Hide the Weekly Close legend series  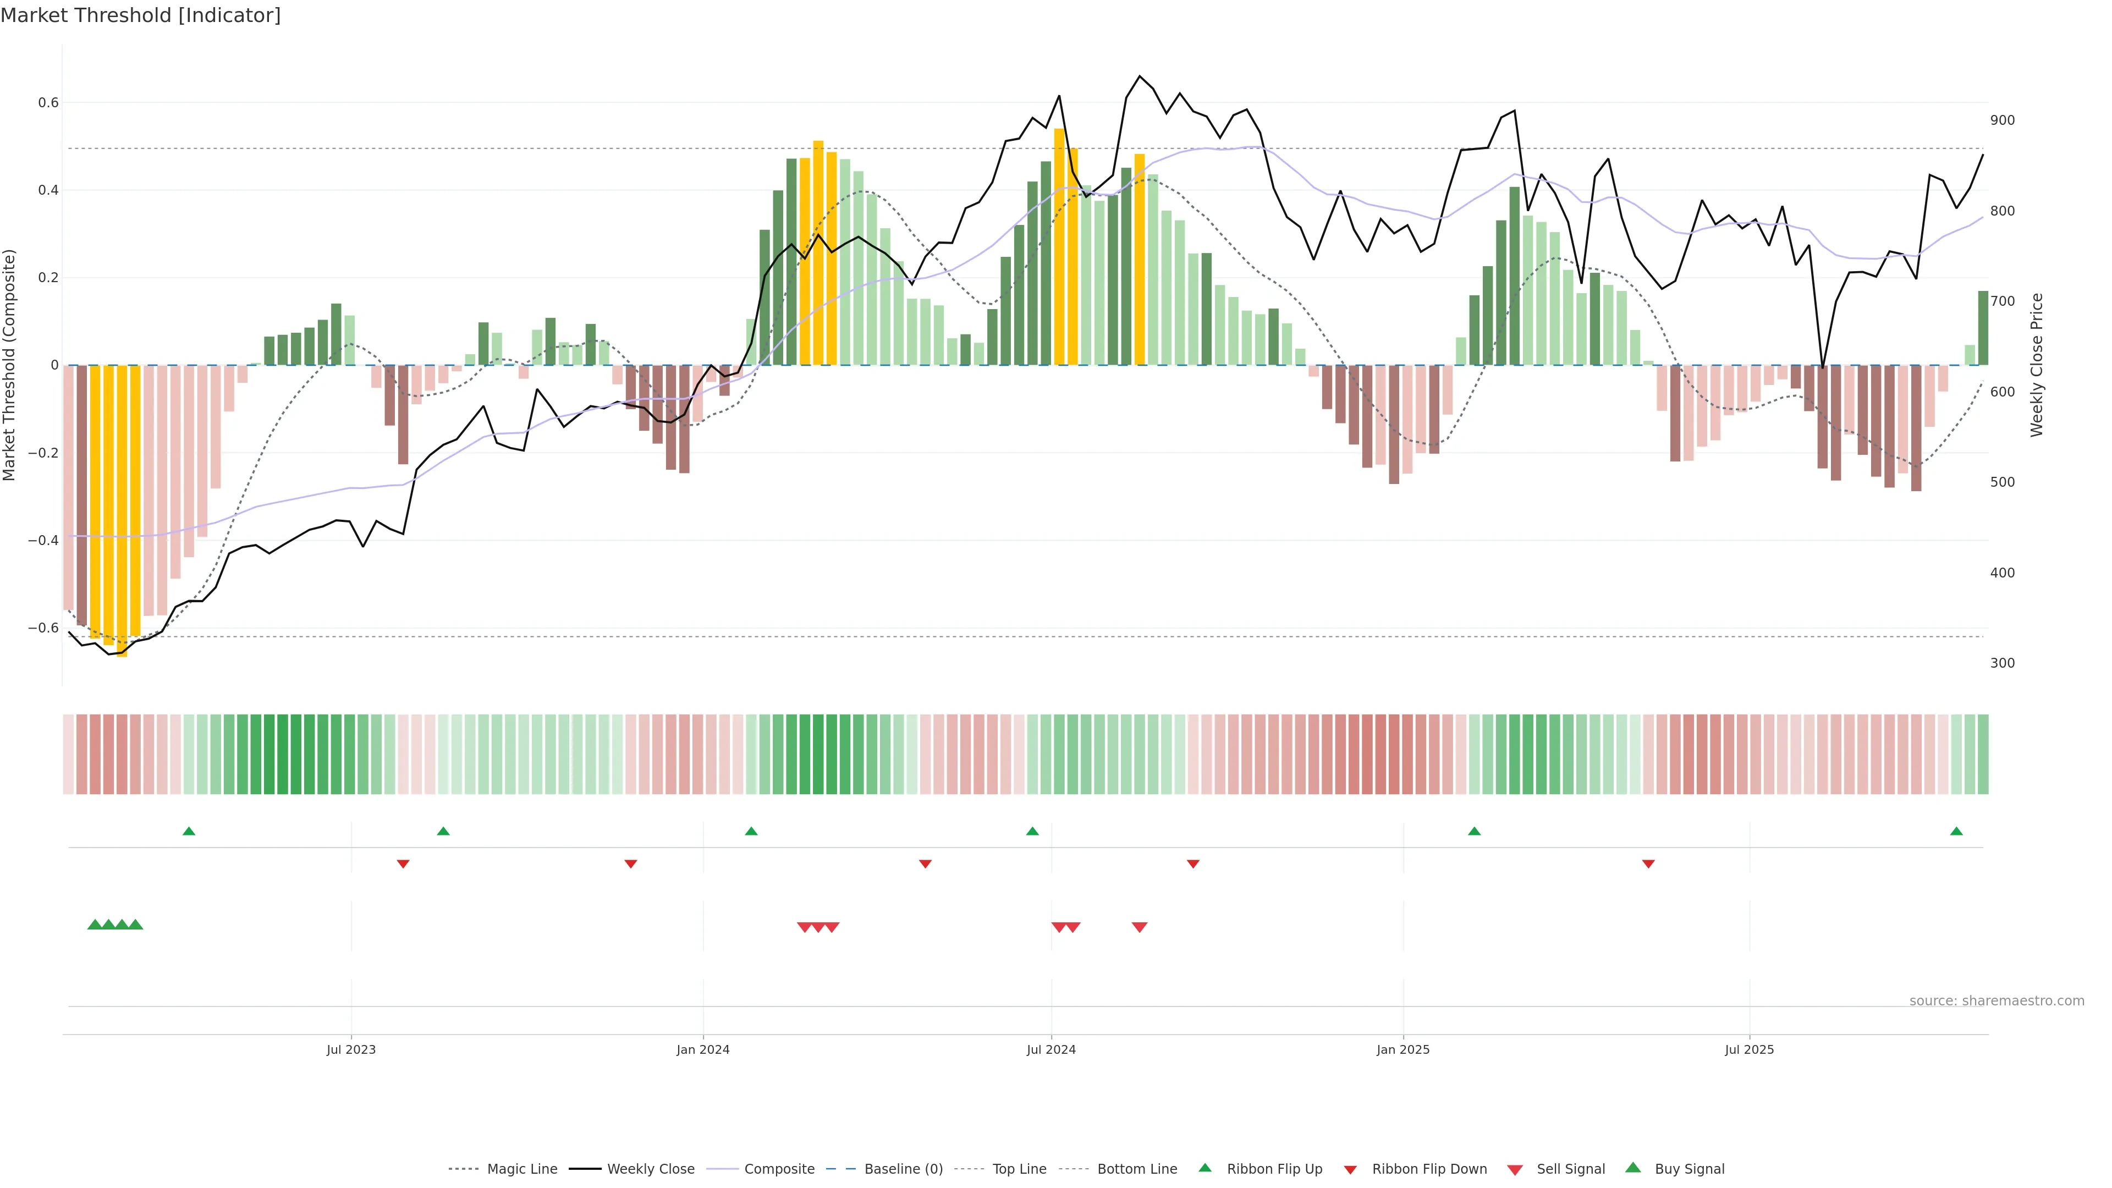pyautogui.click(x=650, y=1169)
